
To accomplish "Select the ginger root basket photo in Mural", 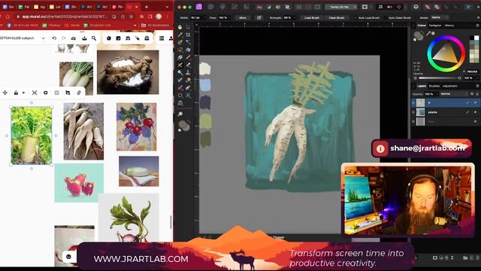I will click(x=128, y=72).
